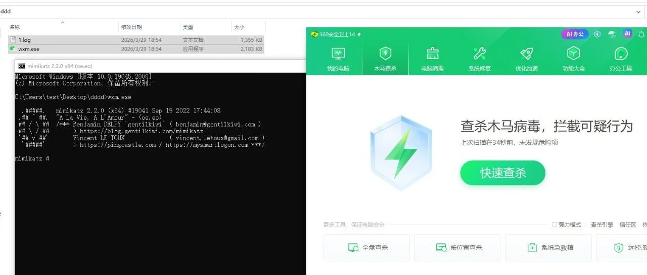The width and height of the screenshot is (647, 275).
Task: Sort by 名称 column header
Action: (63, 27)
